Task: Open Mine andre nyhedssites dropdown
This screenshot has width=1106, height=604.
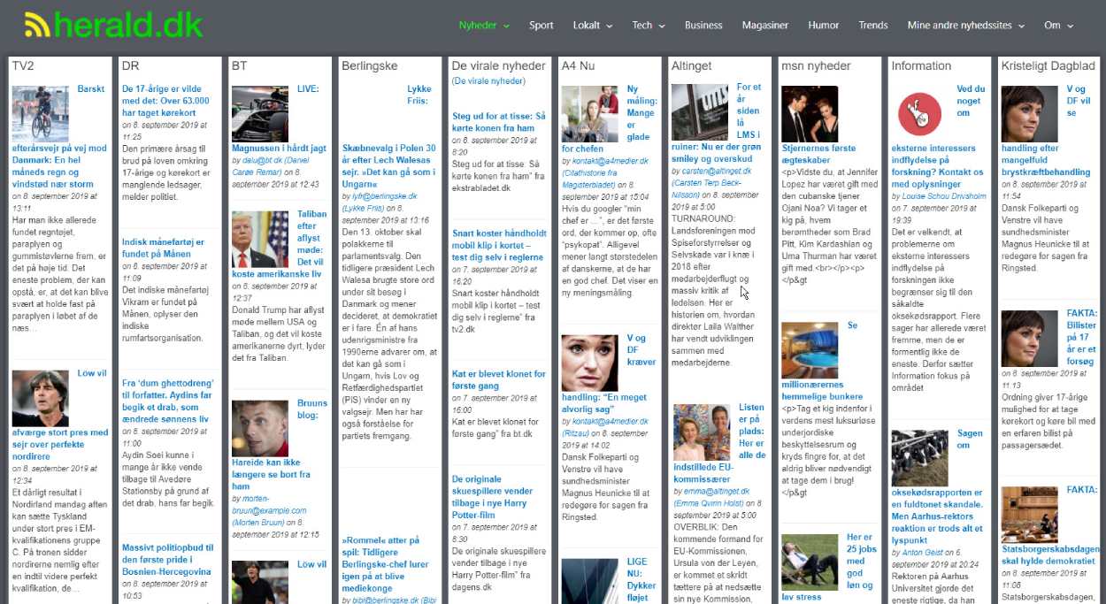Action: coord(965,26)
